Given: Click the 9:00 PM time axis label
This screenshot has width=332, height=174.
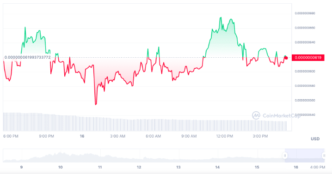Looking at the screenshot, I should (46, 136).
